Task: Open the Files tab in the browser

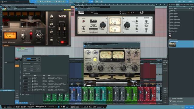Action: click(x=185, y=5)
